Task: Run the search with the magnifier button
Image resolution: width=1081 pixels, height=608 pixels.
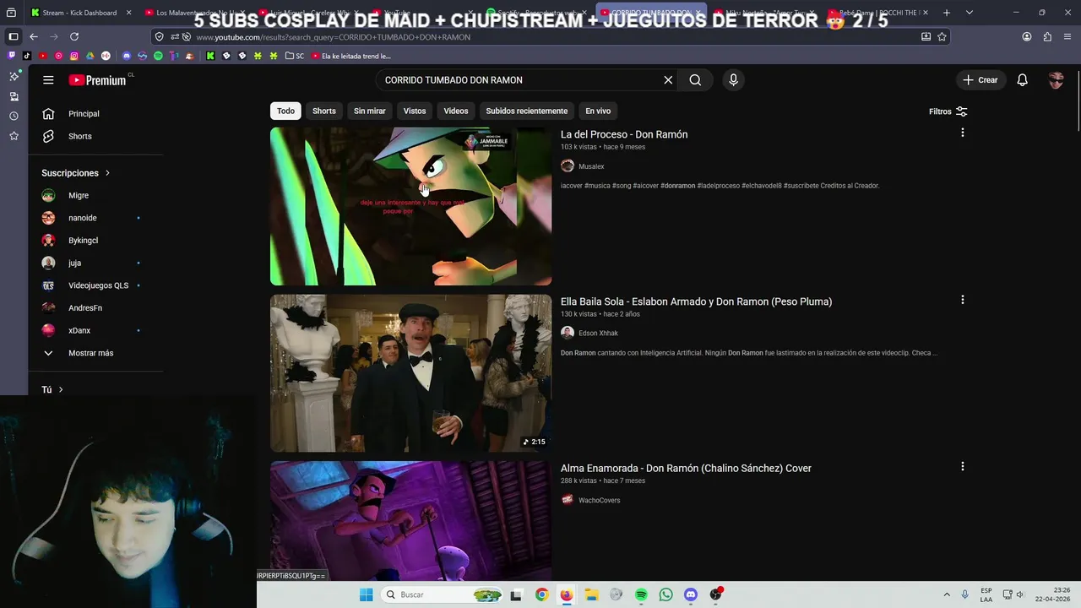Action: (695, 80)
